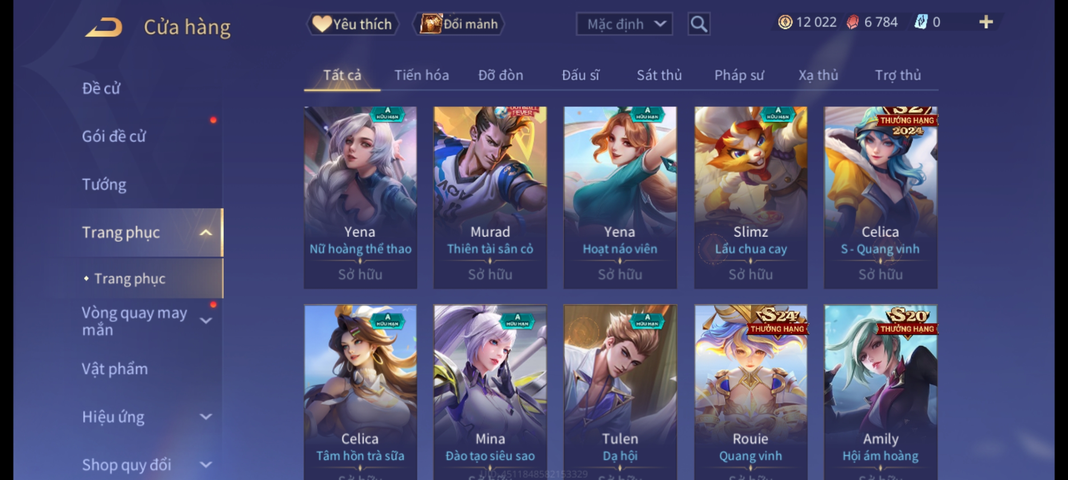Tap the golden back arrow icon
1068x480 pixels.
(x=104, y=27)
